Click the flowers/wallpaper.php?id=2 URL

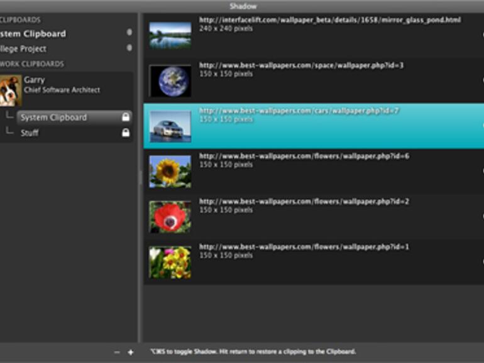pyautogui.click(x=304, y=202)
